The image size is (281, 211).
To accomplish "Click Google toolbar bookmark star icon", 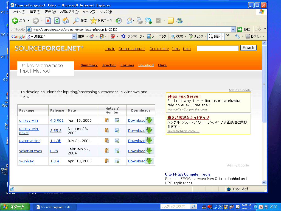I will 123,36.
